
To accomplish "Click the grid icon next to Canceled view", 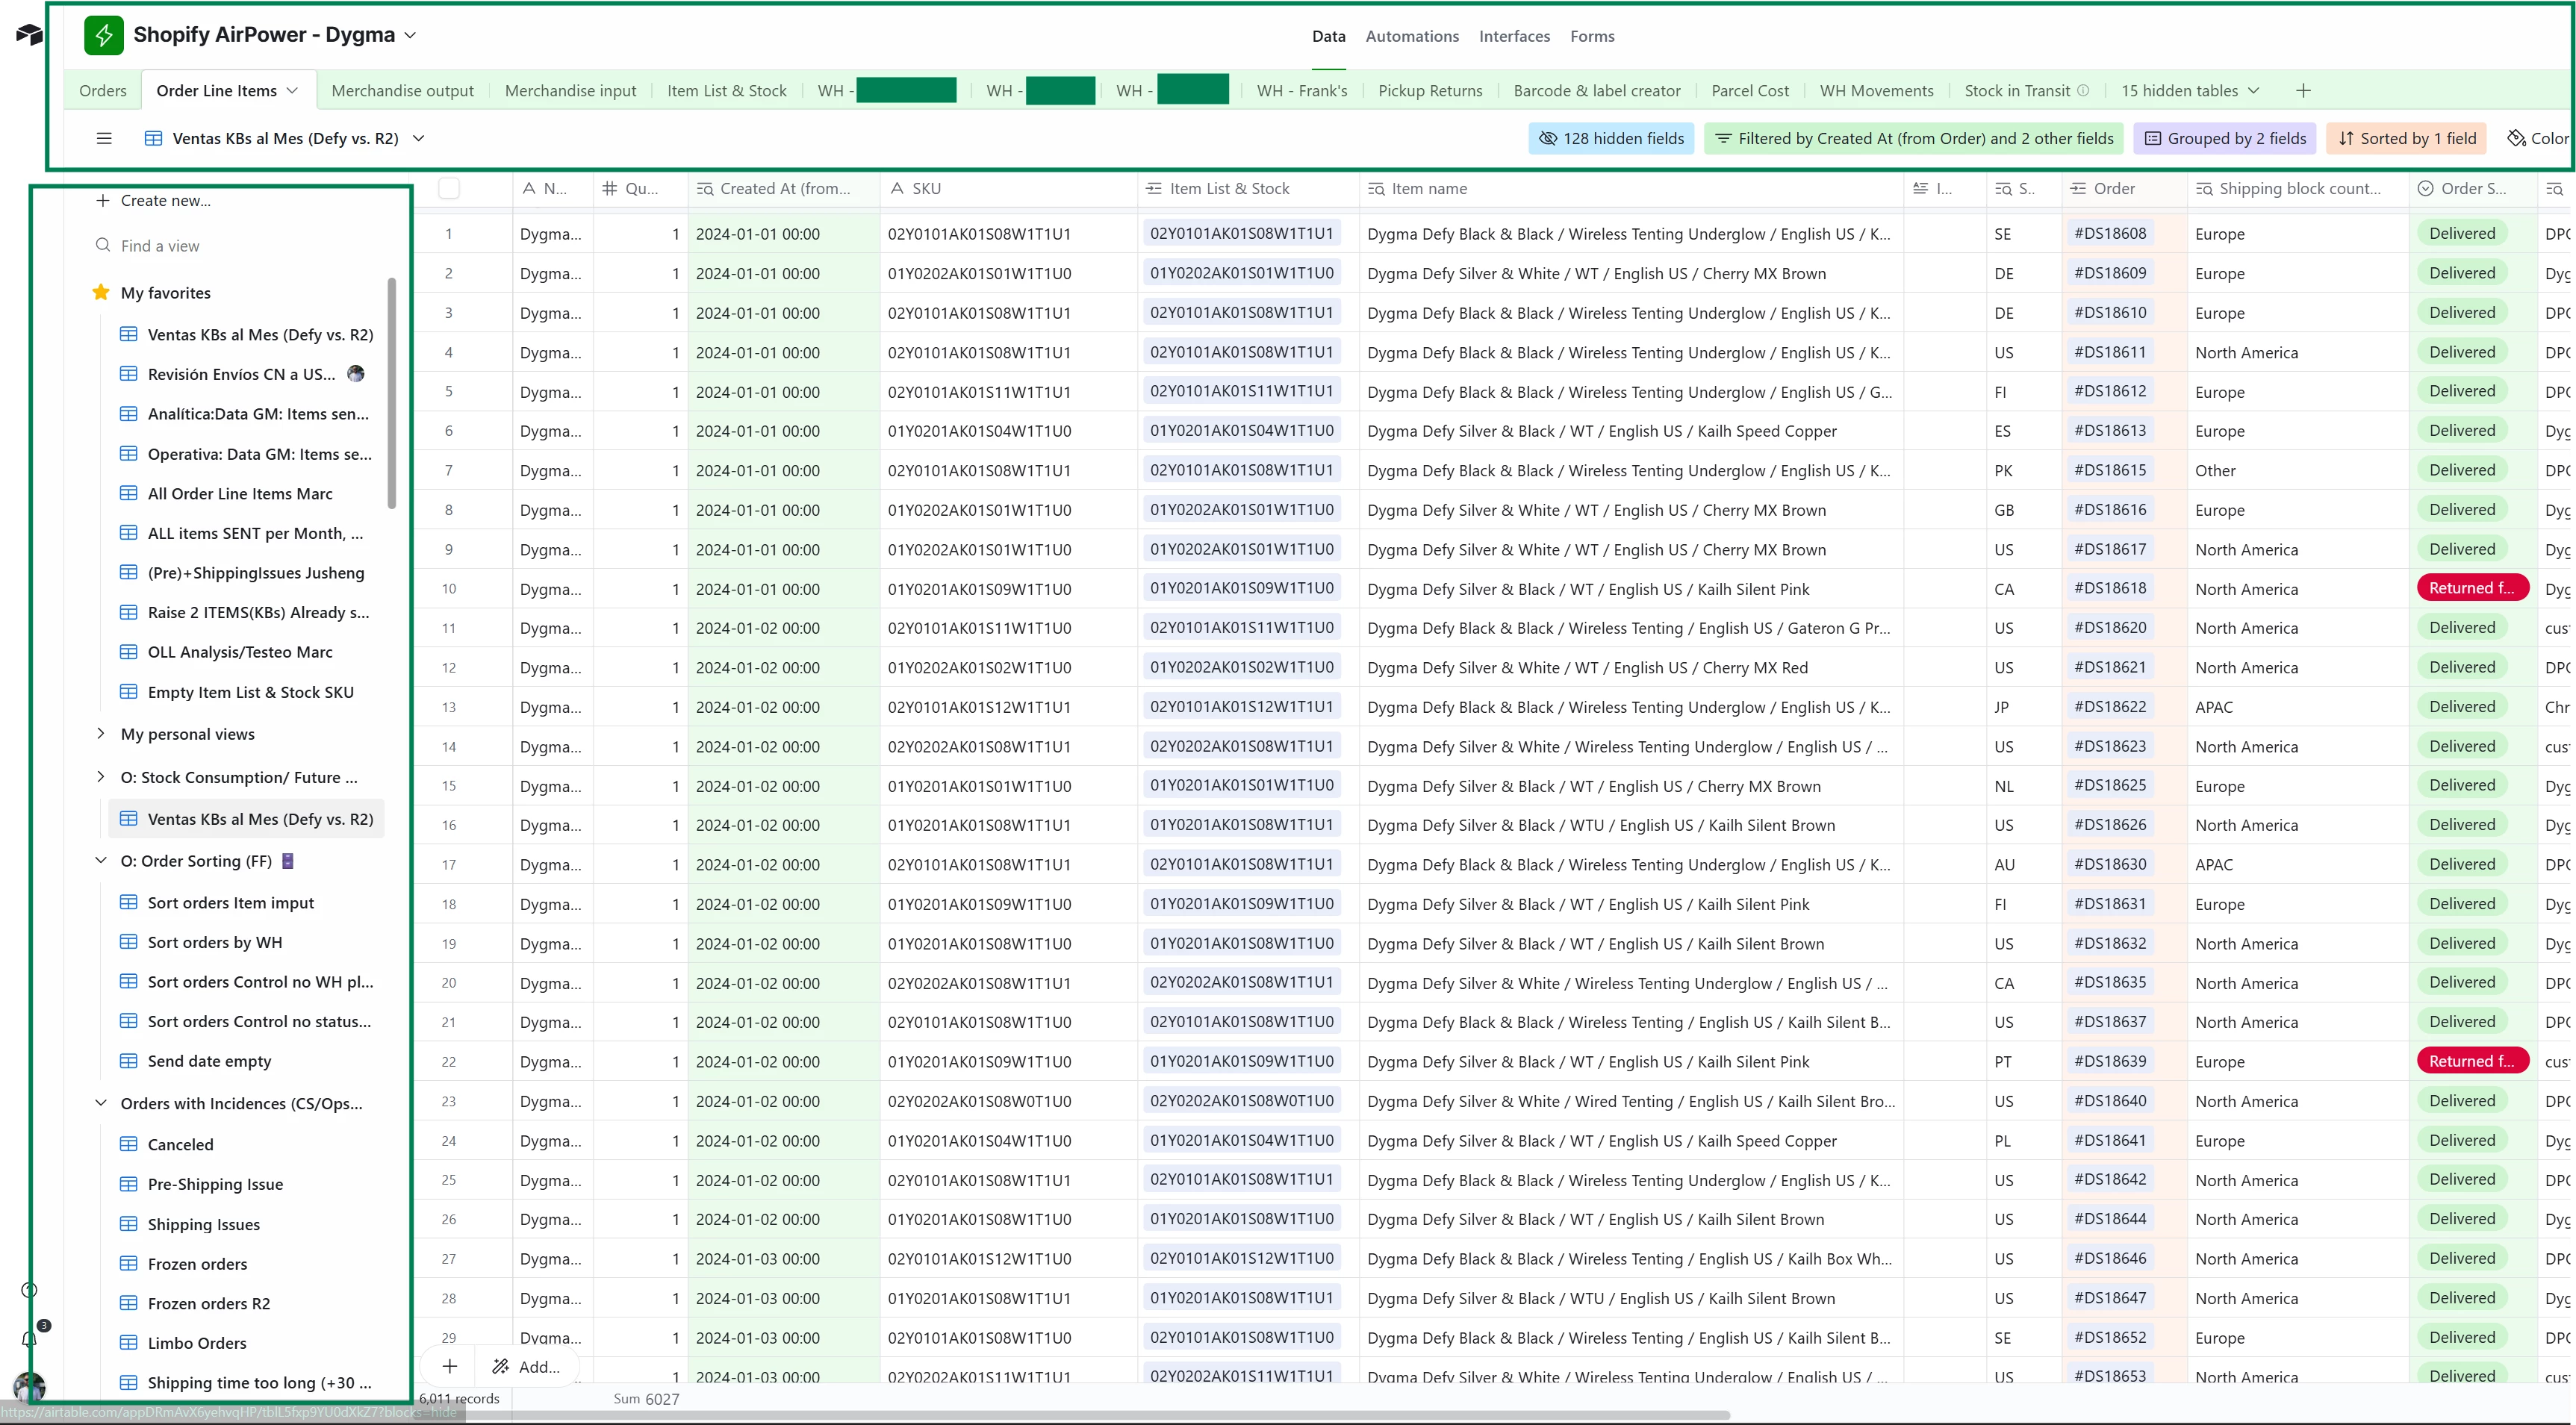I will point(129,1144).
